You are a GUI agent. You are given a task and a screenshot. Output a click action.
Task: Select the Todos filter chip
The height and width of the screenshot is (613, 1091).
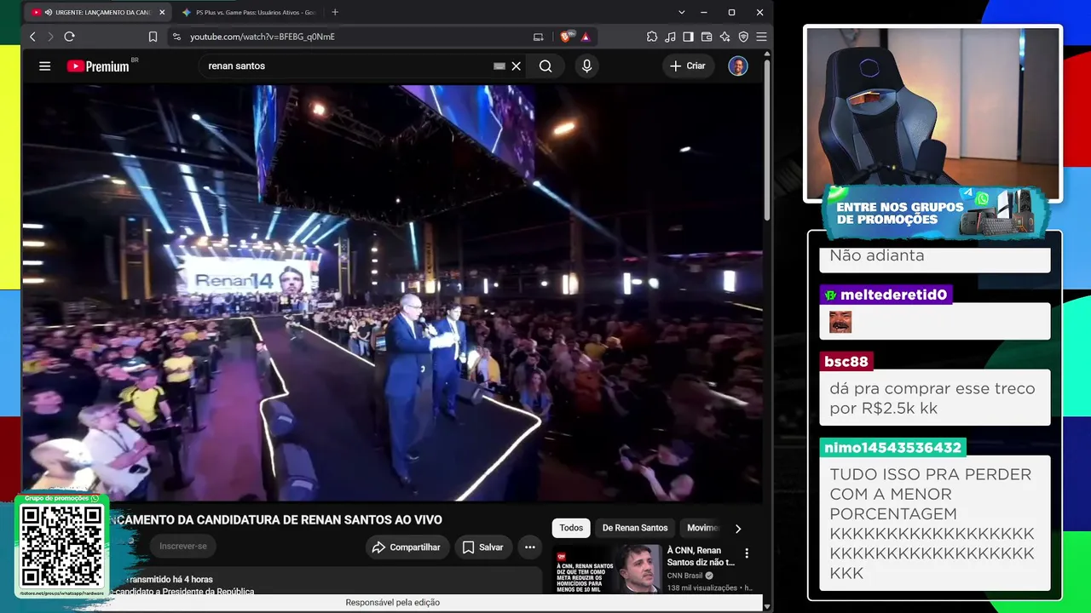pyautogui.click(x=571, y=528)
